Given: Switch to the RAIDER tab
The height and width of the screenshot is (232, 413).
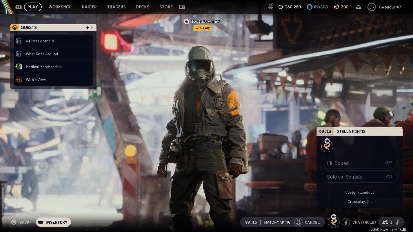Looking at the screenshot, I should tap(89, 7).
